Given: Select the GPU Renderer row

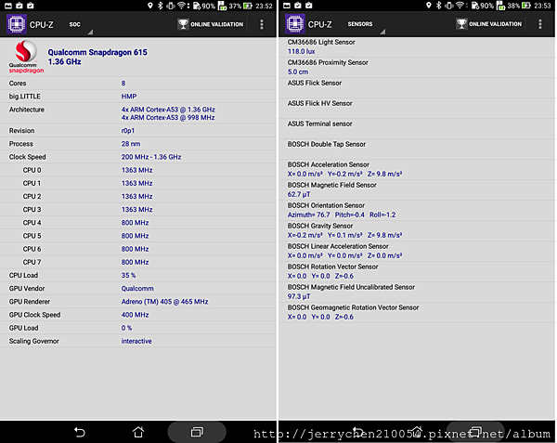Looking at the screenshot, I should (x=138, y=302).
